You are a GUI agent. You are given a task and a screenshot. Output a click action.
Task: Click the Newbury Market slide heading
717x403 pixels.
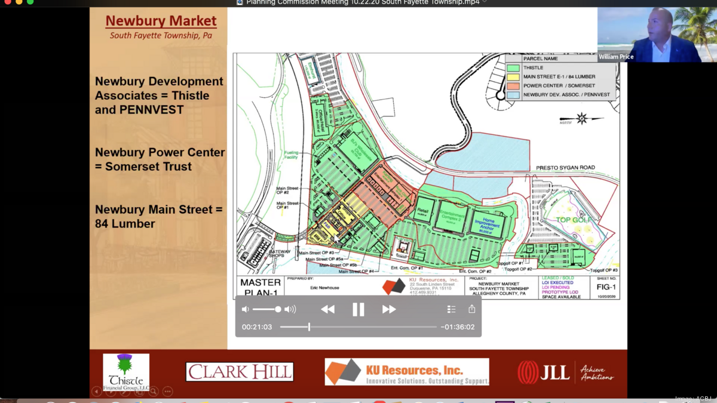coord(161,21)
